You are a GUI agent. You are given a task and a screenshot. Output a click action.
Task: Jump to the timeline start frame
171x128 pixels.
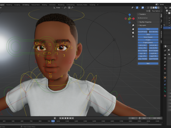pos(60,118)
